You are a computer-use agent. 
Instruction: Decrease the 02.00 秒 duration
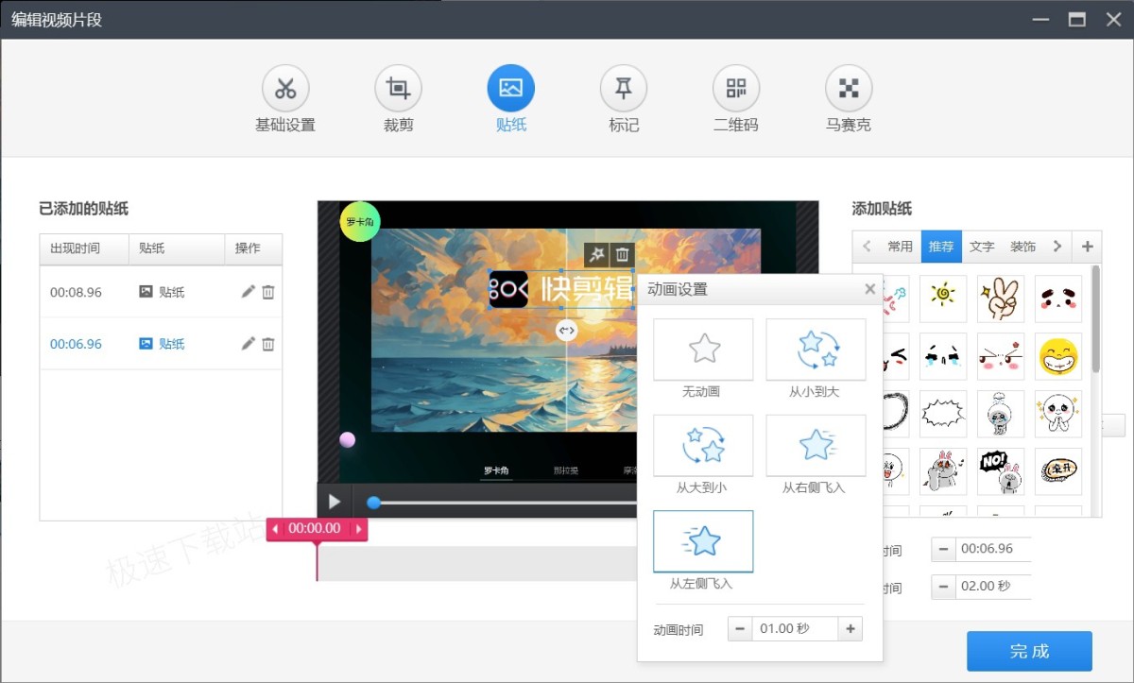943,587
